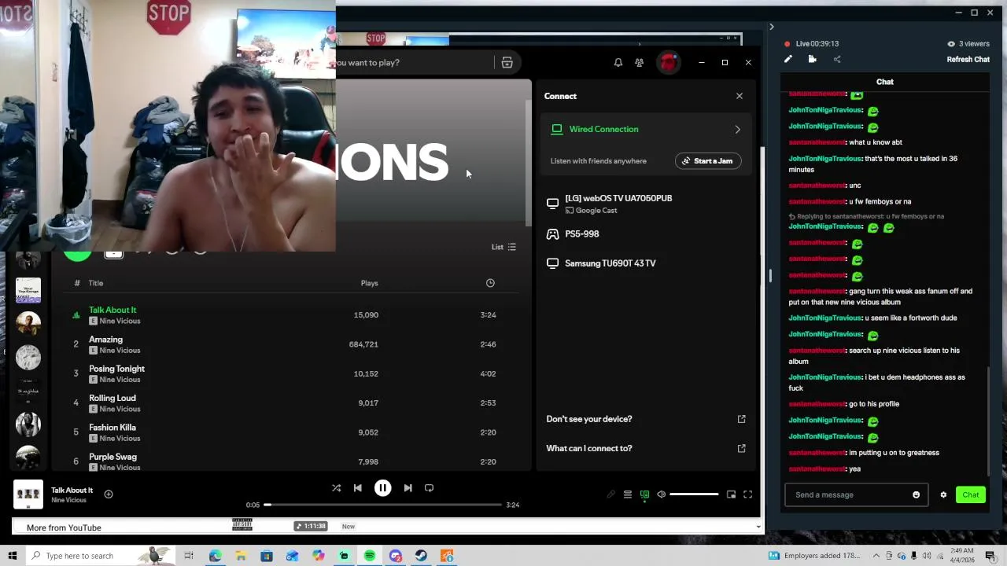Image resolution: width=1007 pixels, height=566 pixels.
Task: Click the 3 viewers count
Action: click(968, 44)
